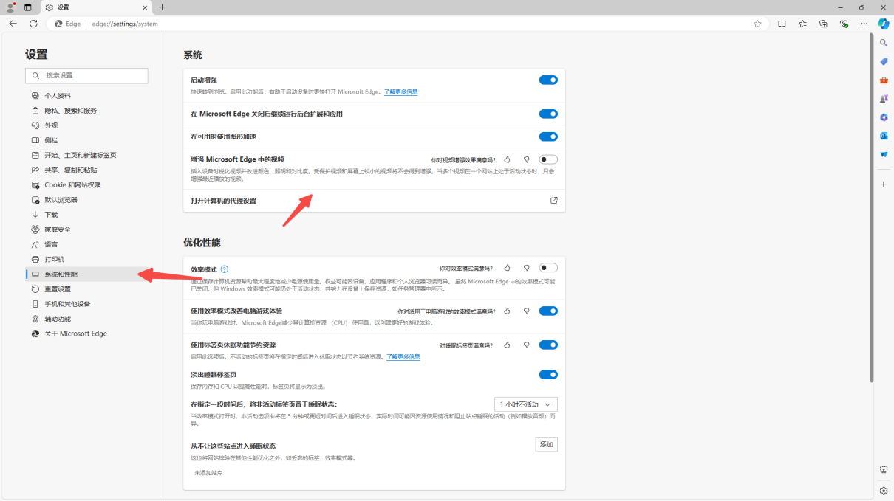Thumbs down the 睡眠标签页 feedback

point(527,345)
